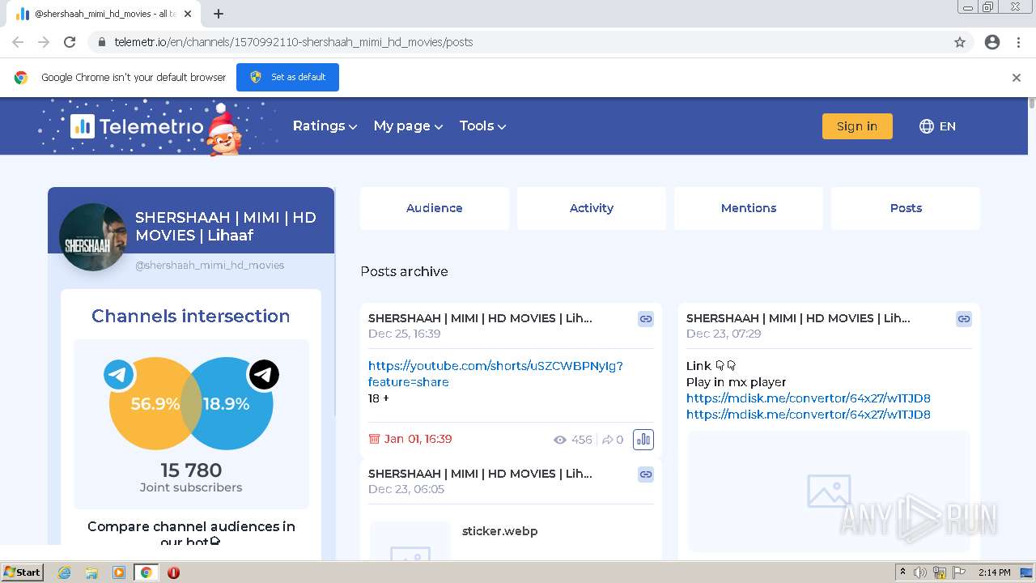The image size is (1036, 583).
Task: Open a new browser tab
Action: tap(219, 14)
